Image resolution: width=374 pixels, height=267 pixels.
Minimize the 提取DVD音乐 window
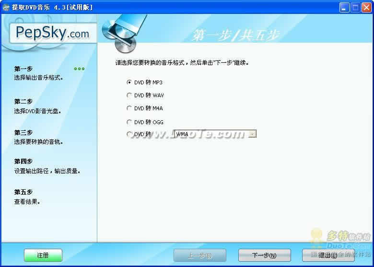[x=344, y=7]
